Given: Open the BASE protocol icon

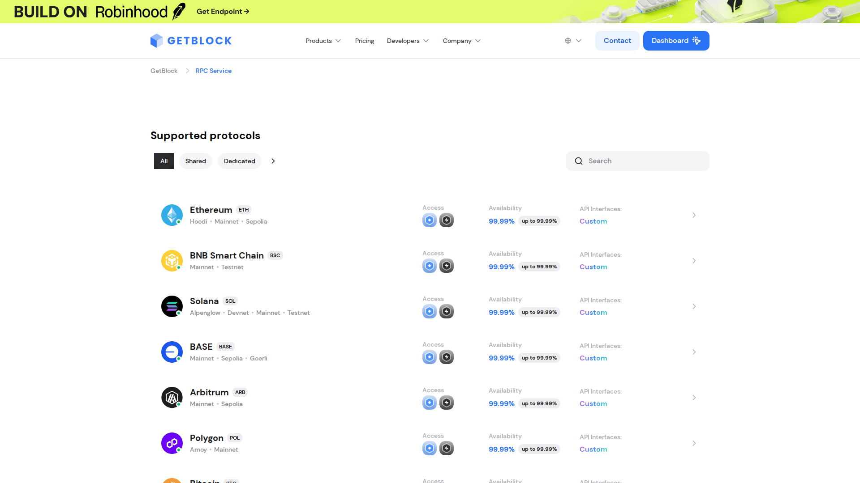Looking at the screenshot, I should point(172,352).
